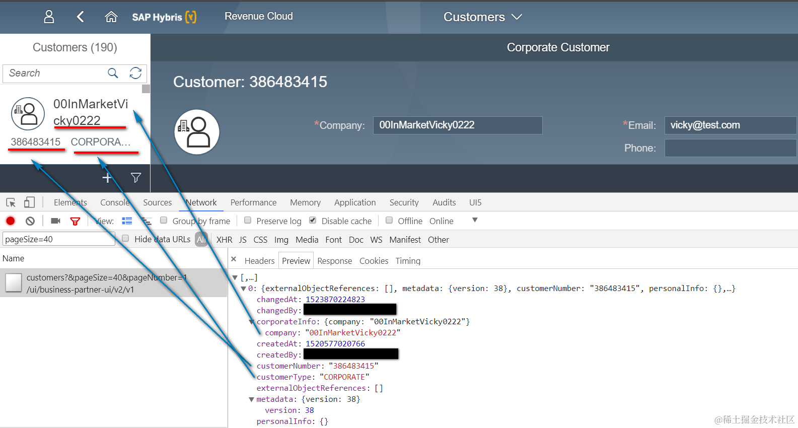This screenshot has height=428, width=798.
Task: Click the pageSize=40 network filter box
Action: [59, 239]
